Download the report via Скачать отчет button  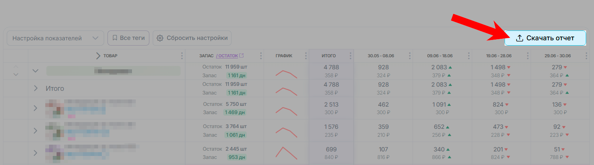[545, 38]
